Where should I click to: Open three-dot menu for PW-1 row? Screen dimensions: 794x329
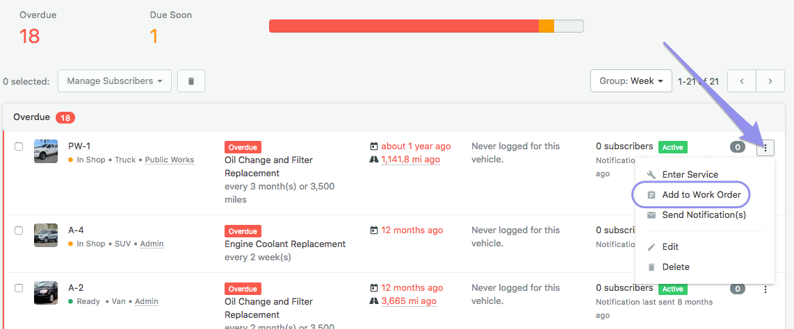[765, 147]
